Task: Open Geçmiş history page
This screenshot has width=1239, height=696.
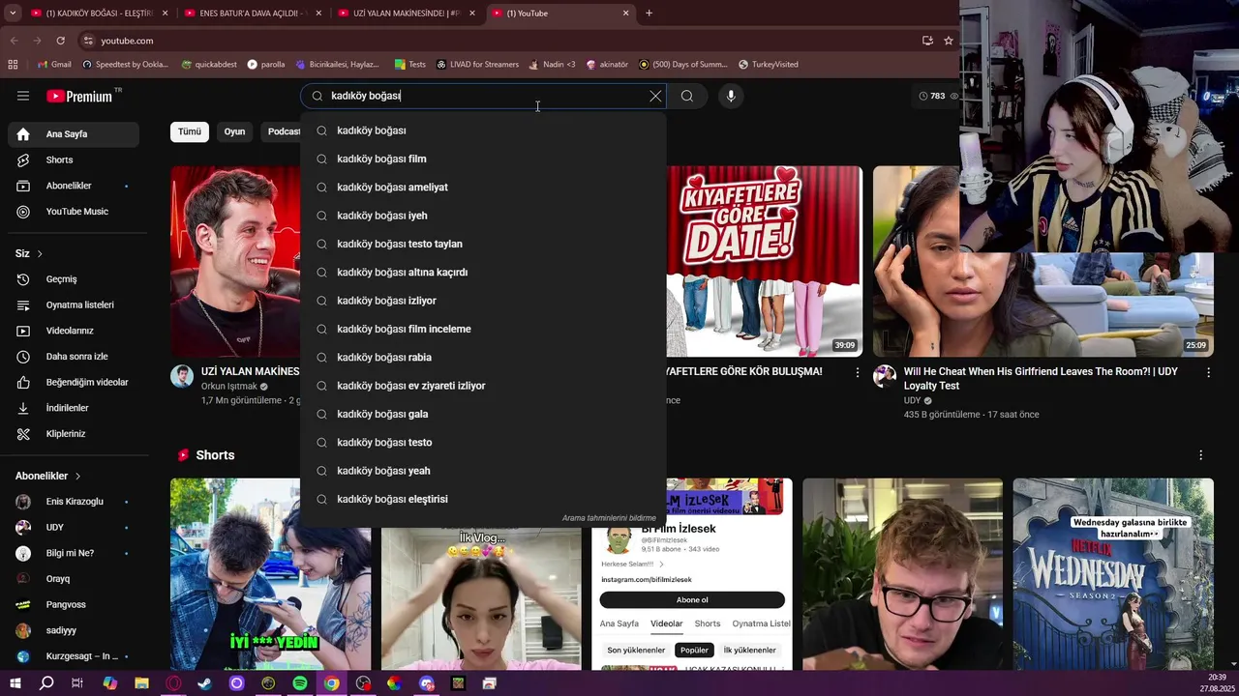Action: pyautogui.click(x=74, y=279)
